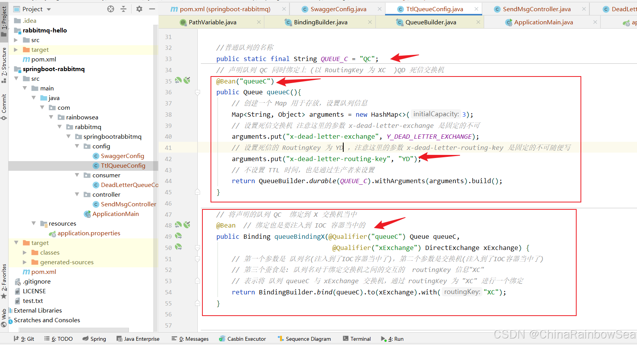Click the fold end marker at line 45
Viewport: 637px width, 345px height.
(197, 192)
